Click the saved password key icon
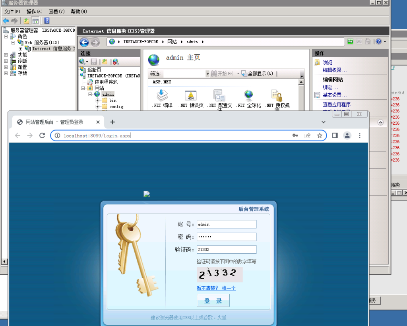The image size is (407, 326). 295,135
